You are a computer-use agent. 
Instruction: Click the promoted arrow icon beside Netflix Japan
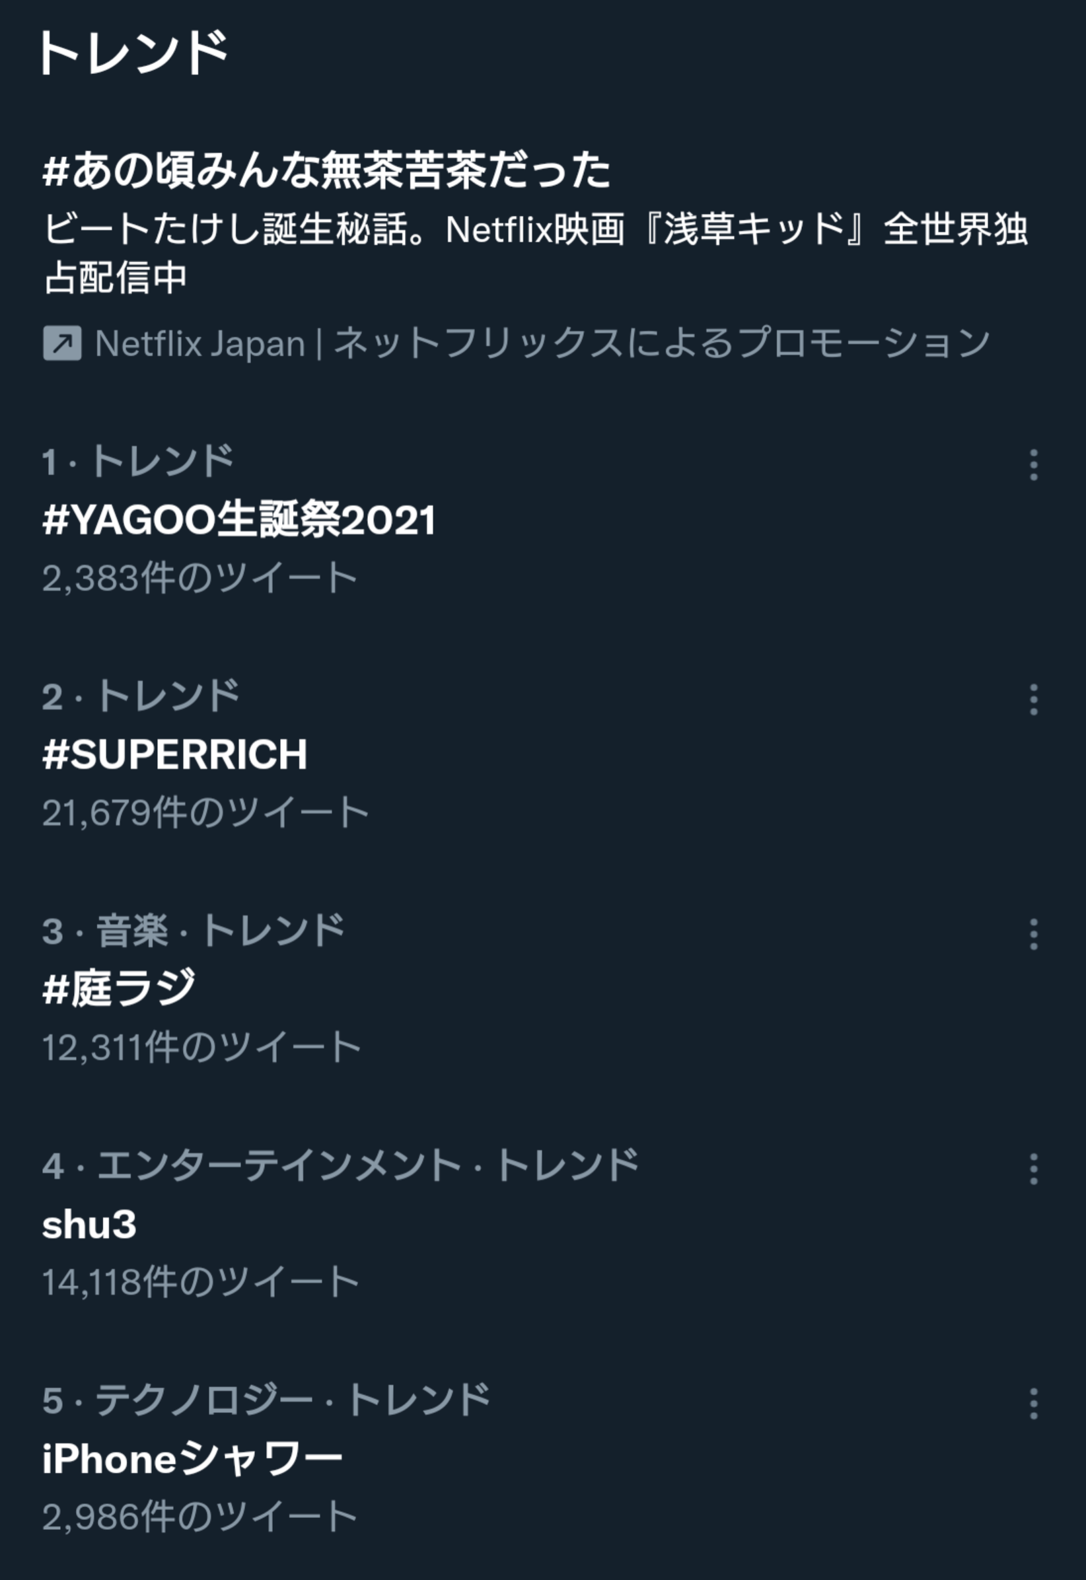pos(63,343)
